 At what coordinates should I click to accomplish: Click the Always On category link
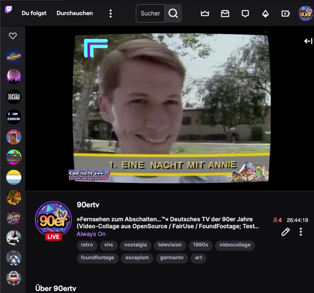click(91, 234)
